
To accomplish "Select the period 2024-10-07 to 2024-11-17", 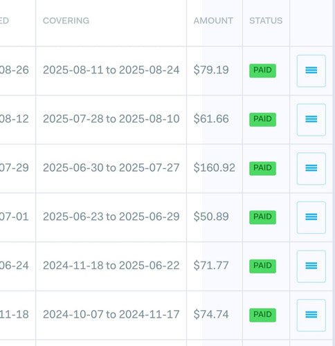I will point(111,314).
